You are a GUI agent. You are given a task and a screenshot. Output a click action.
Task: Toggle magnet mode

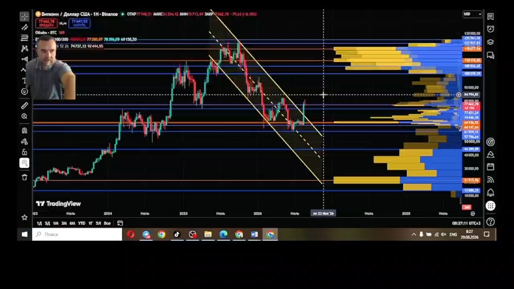[24, 130]
